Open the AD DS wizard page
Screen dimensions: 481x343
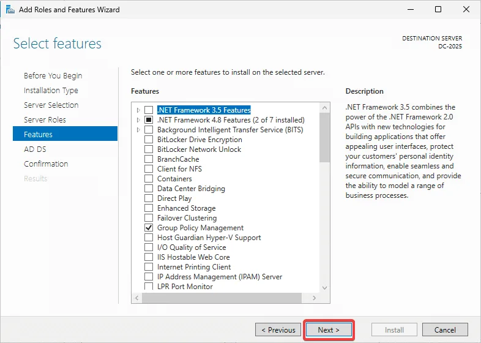35,149
